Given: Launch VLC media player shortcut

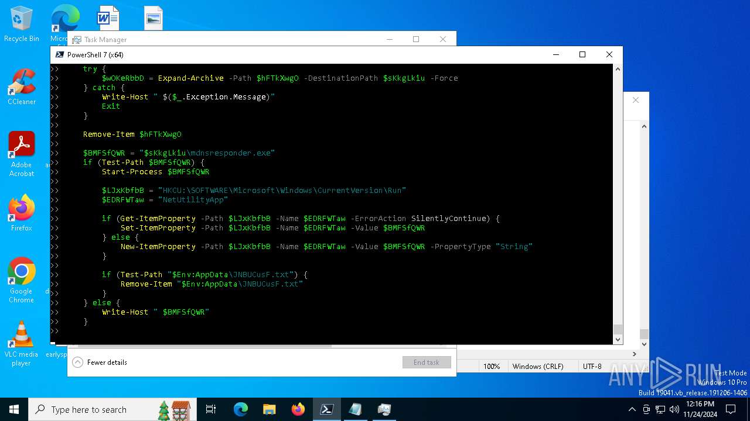Looking at the screenshot, I should 22,343.
